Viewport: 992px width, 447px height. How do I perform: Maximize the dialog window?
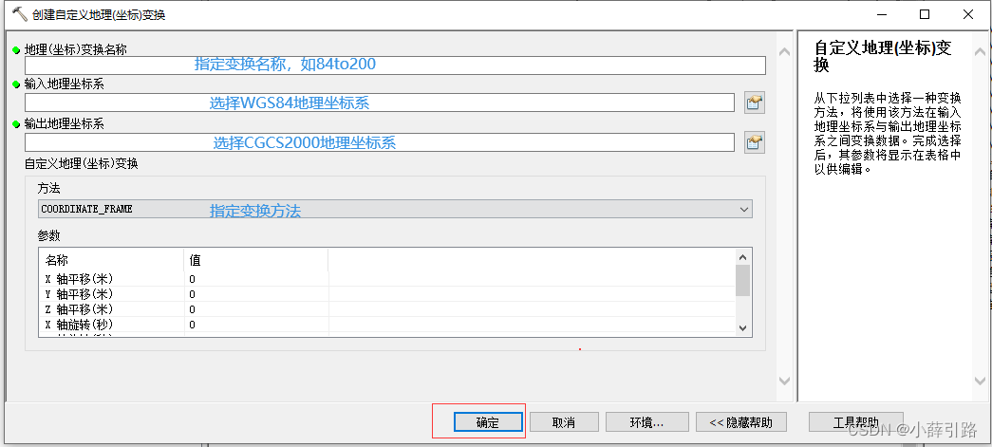coord(925,14)
